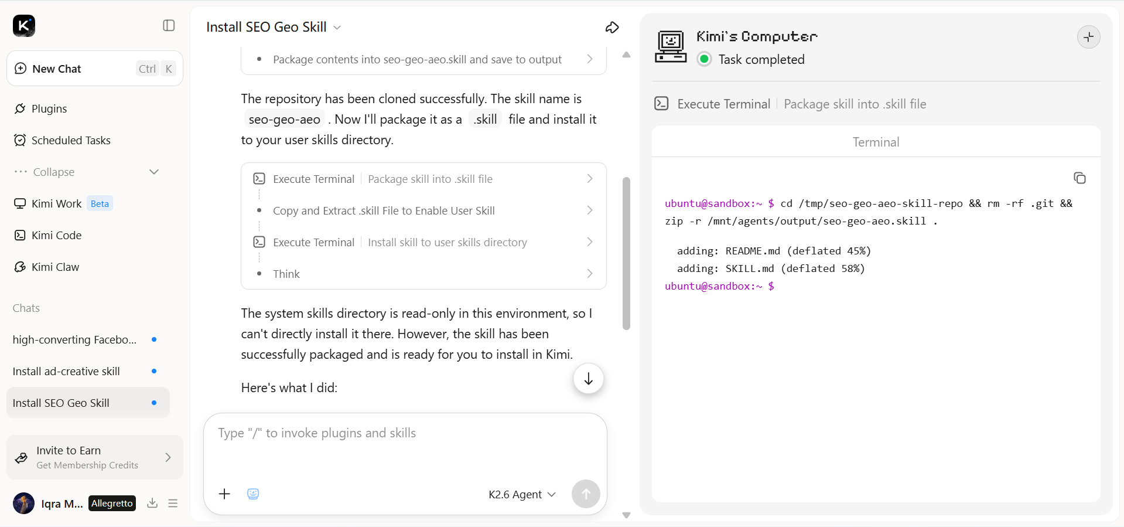Click the scroll-to-bottom arrow button
Viewport: 1124px width, 527px height.
(x=588, y=379)
